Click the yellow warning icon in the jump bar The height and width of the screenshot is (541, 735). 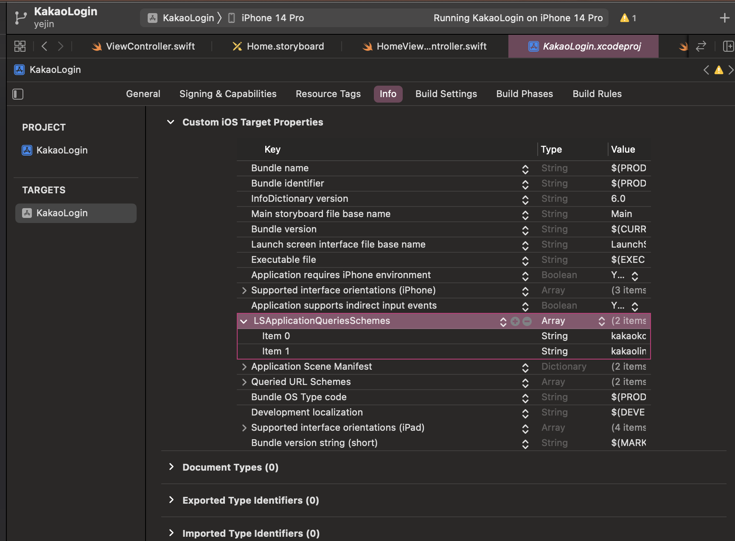pyautogui.click(x=718, y=70)
